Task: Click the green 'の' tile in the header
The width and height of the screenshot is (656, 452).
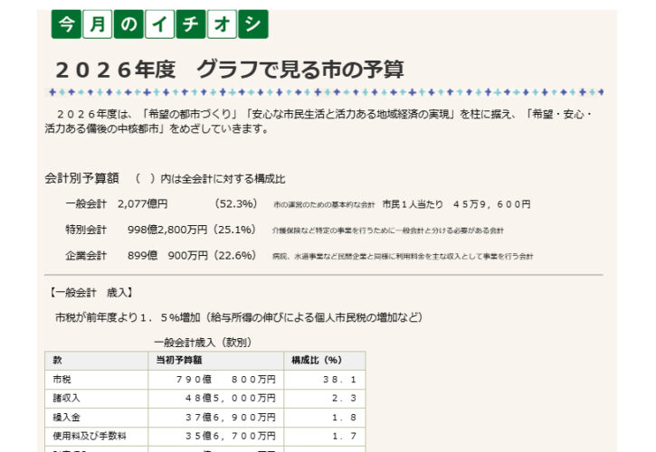Action: pos(128,25)
